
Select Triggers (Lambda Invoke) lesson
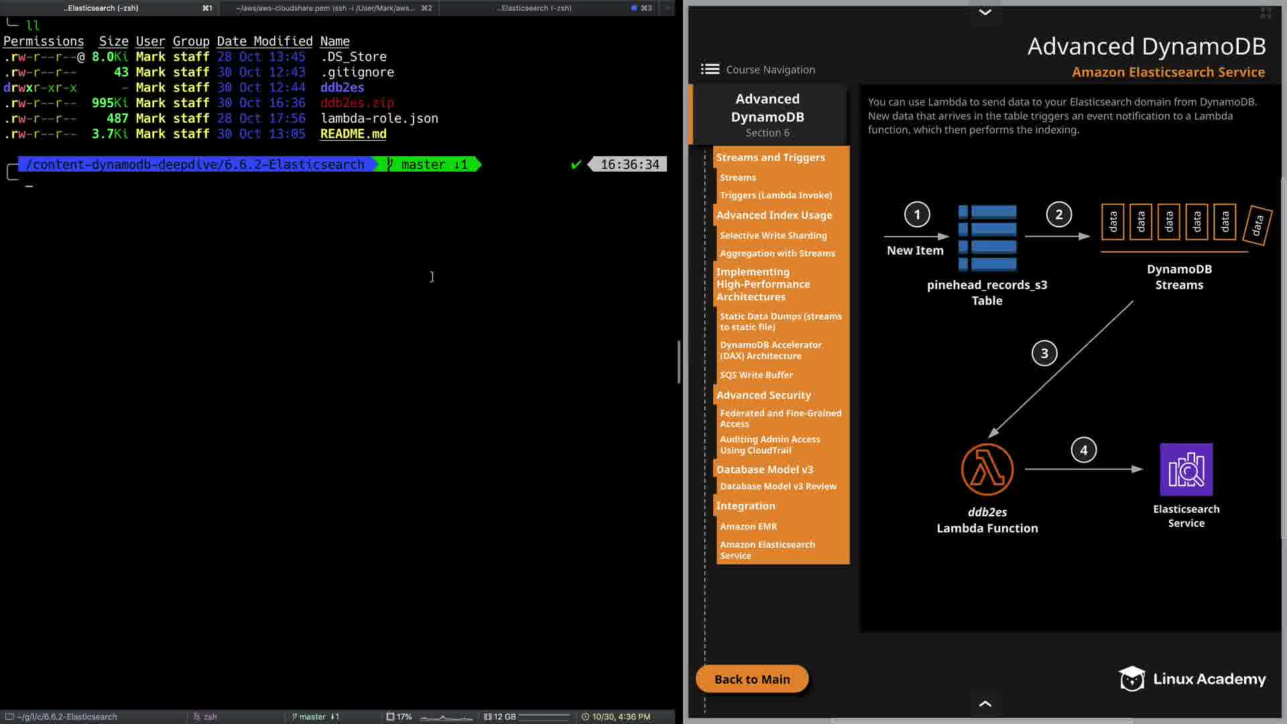[x=776, y=195]
